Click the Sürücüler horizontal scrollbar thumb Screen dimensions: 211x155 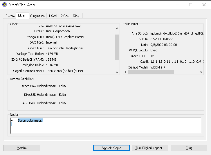pyautogui.click(x=151, y=72)
